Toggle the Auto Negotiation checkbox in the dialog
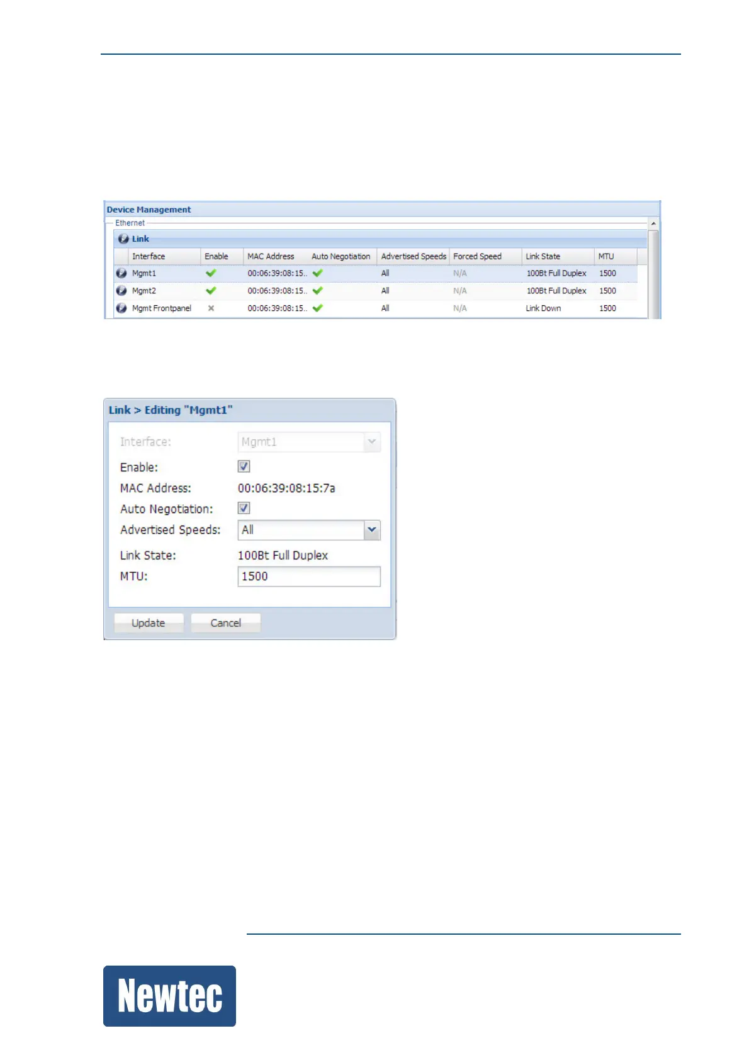The height and width of the screenshot is (1060, 749). tap(244, 508)
